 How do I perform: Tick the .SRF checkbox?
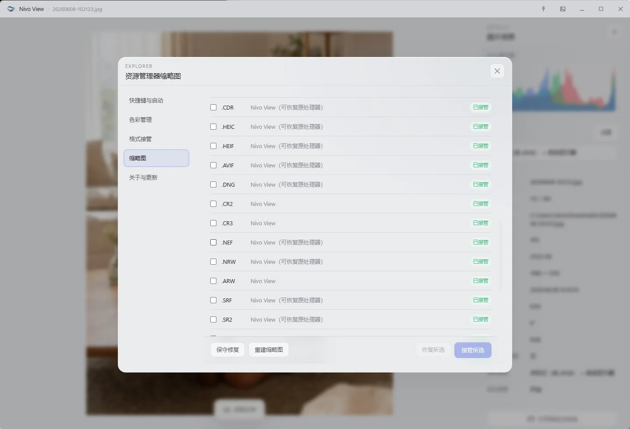pos(213,300)
